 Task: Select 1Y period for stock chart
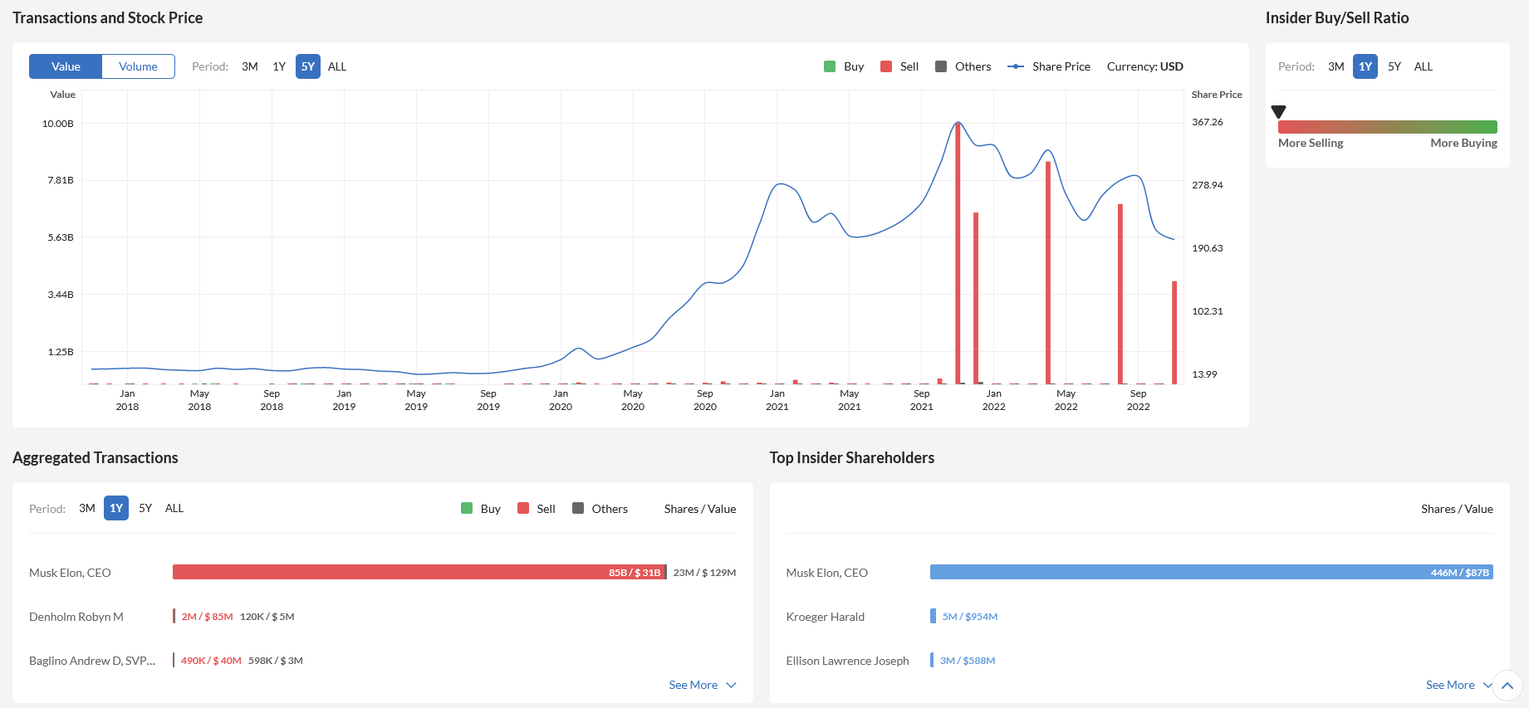coord(279,66)
